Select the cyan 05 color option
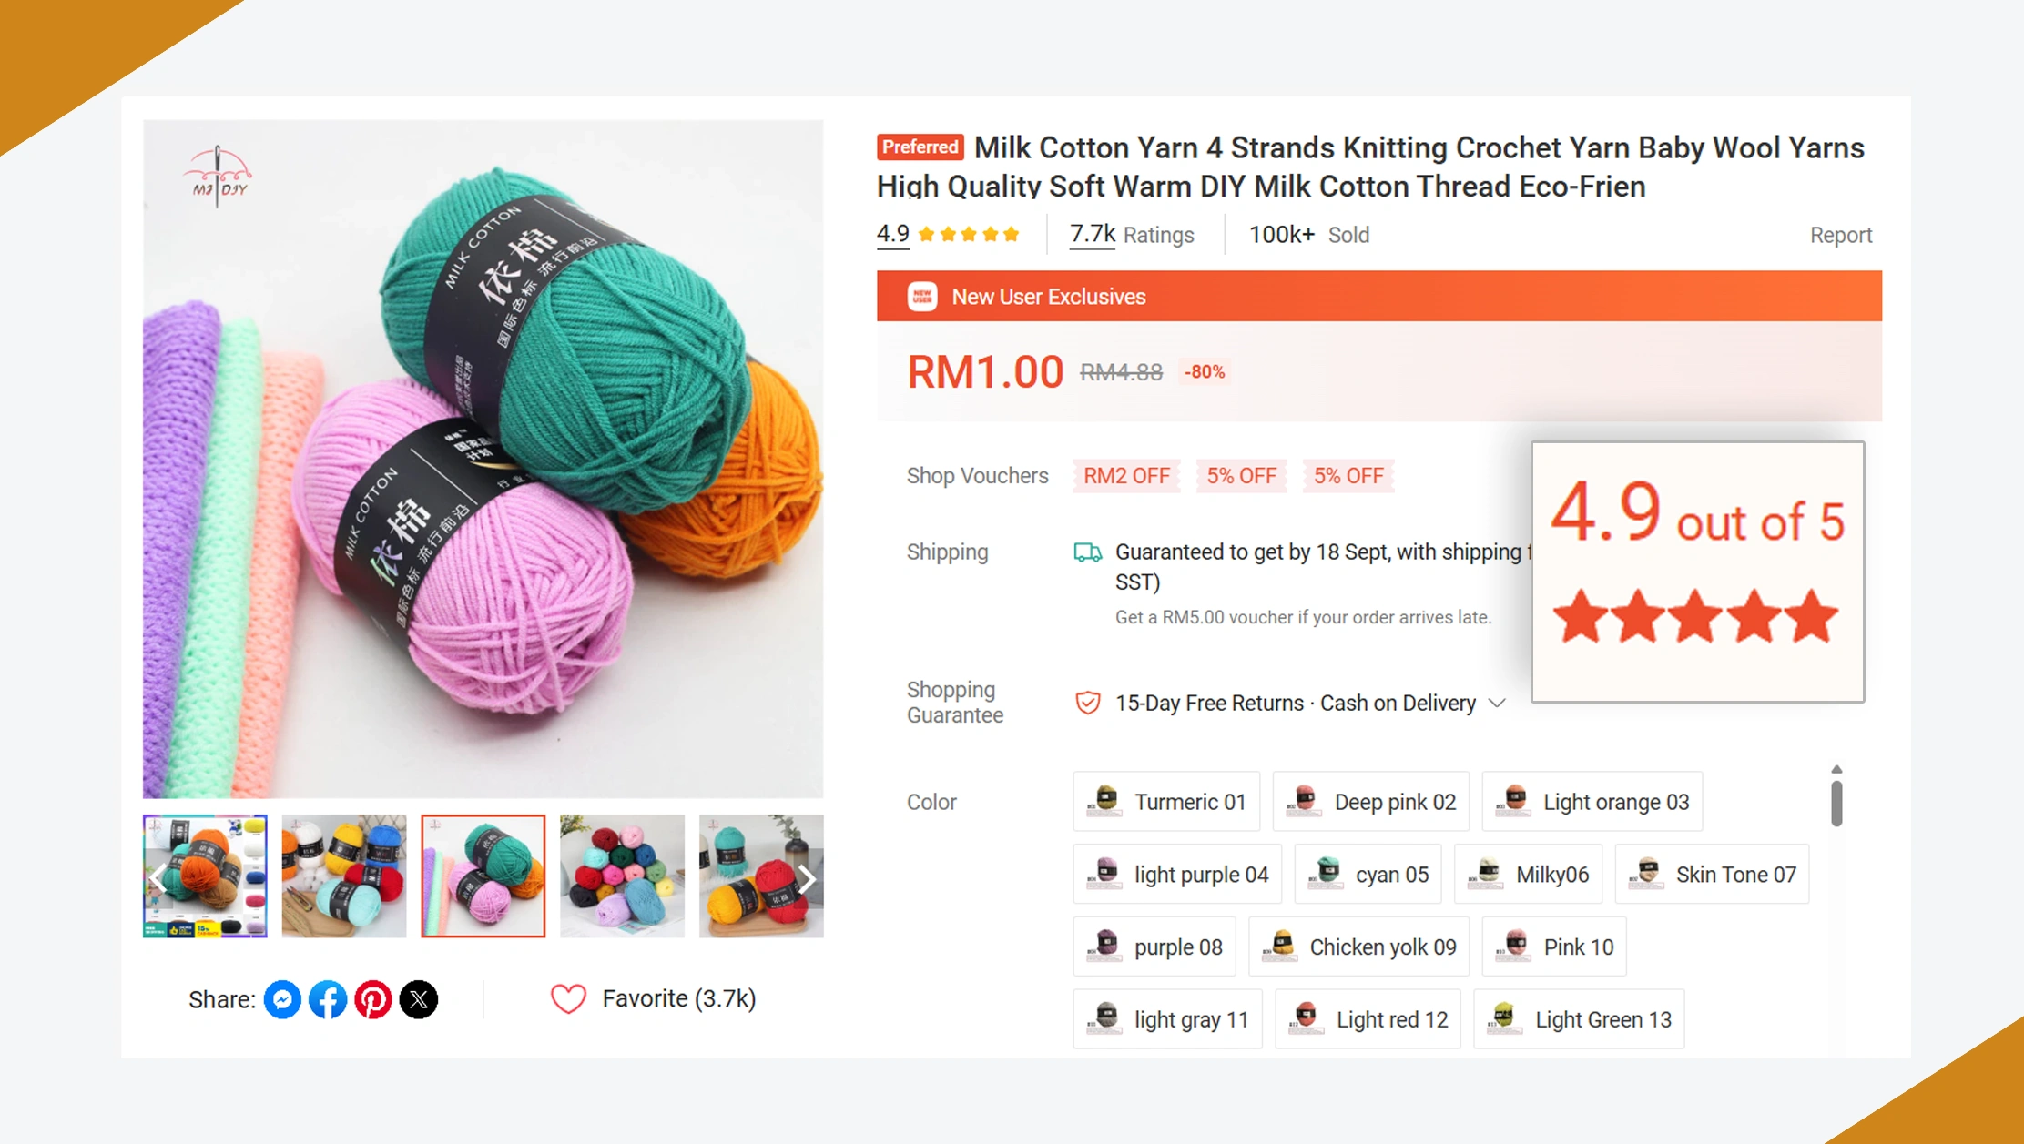Viewport: 2024px width, 1144px height. pos(1368,875)
